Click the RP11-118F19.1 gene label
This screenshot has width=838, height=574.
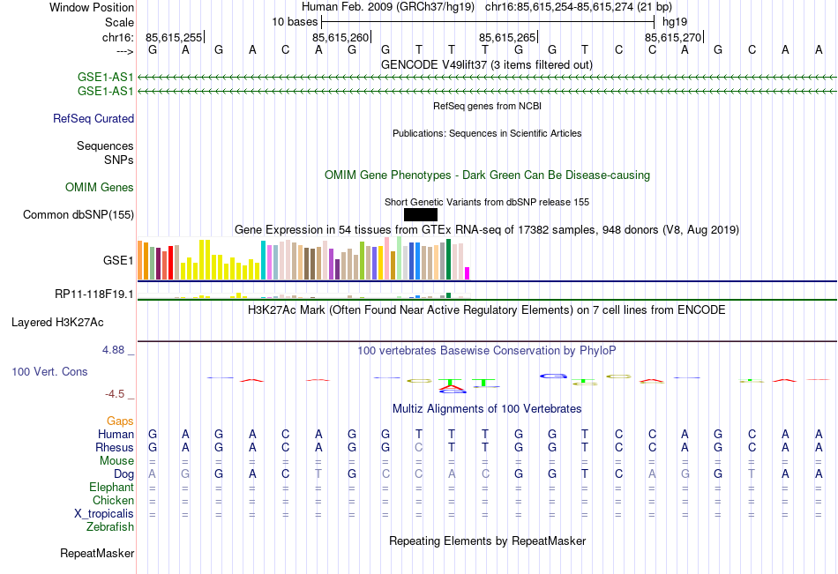pyautogui.click(x=94, y=294)
